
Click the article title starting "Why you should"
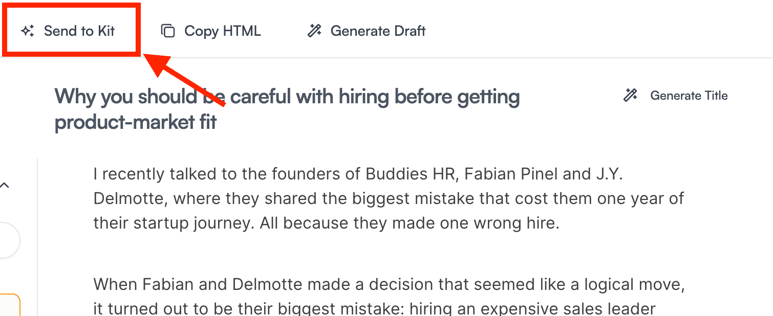(x=287, y=97)
